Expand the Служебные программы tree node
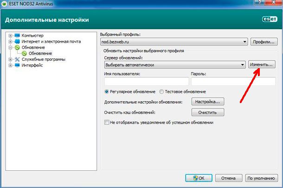 [10, 59]
